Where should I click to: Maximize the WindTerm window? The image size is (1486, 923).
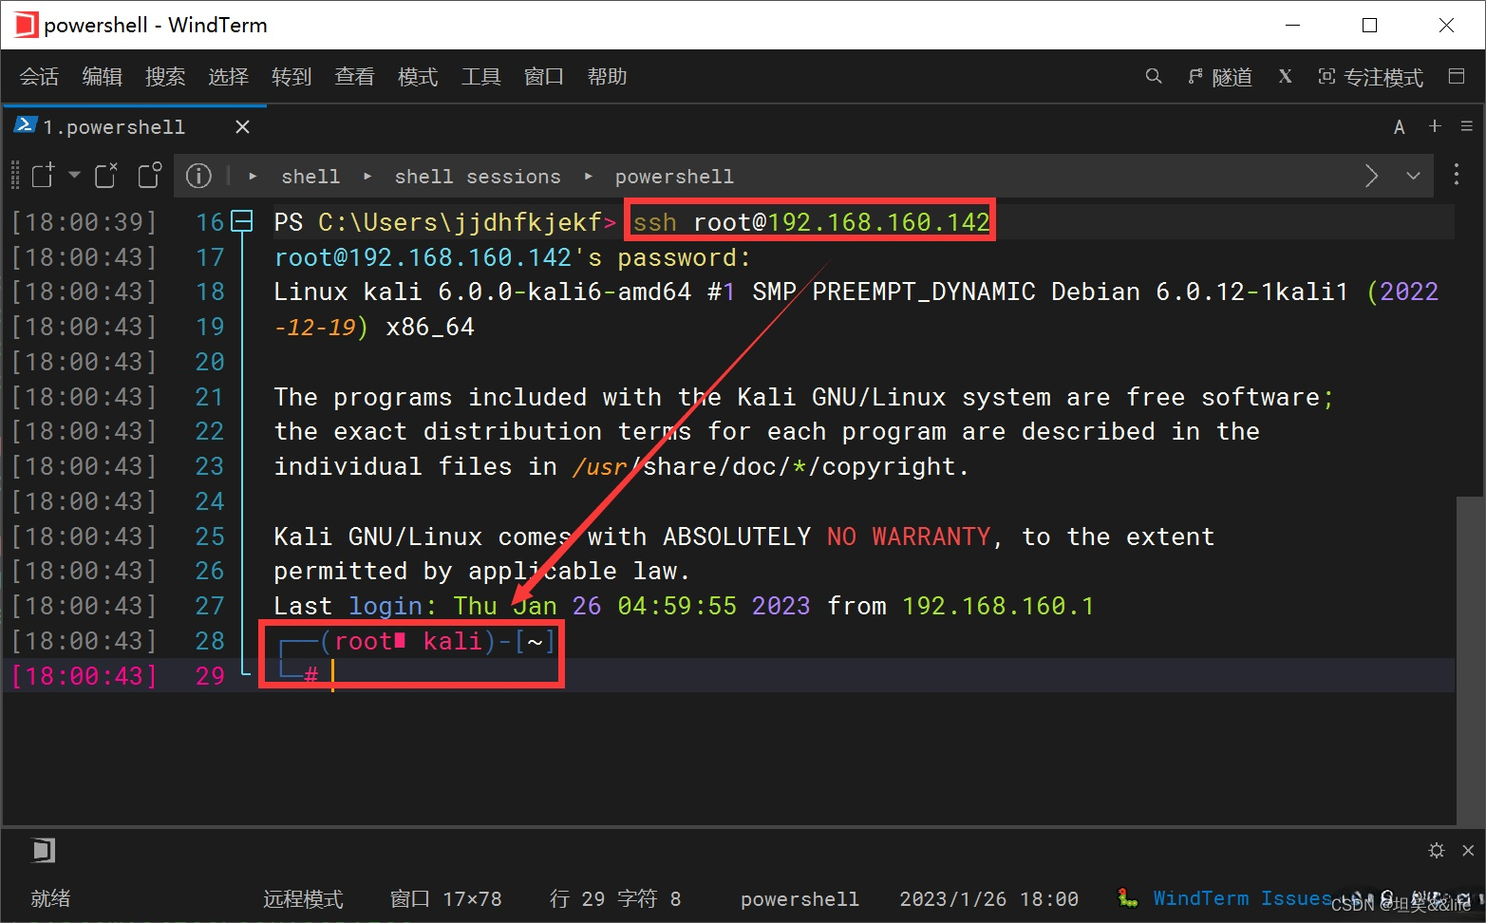tap(1369, 25)
